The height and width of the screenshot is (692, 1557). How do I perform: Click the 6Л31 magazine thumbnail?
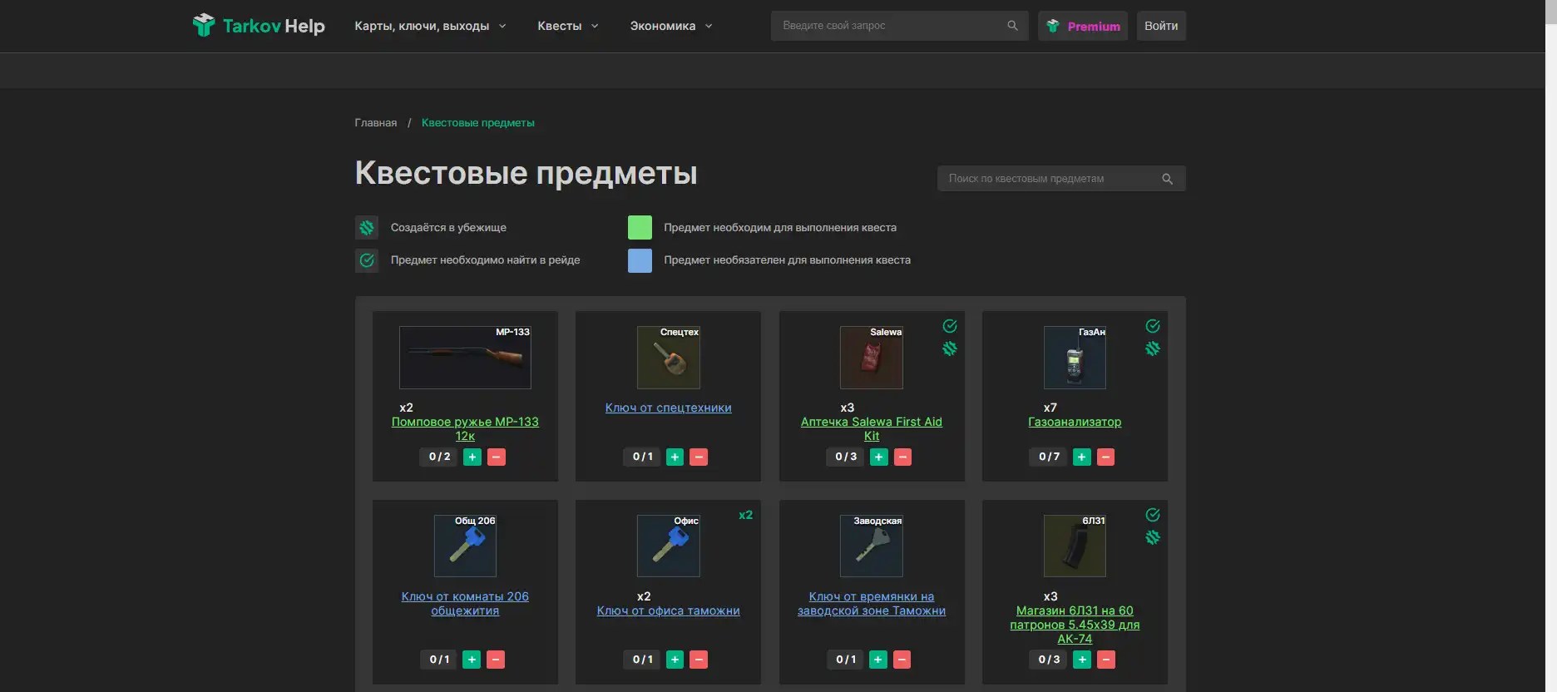(x=1075, y=546)
